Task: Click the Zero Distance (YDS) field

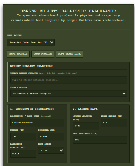Action: coord(100,140)
